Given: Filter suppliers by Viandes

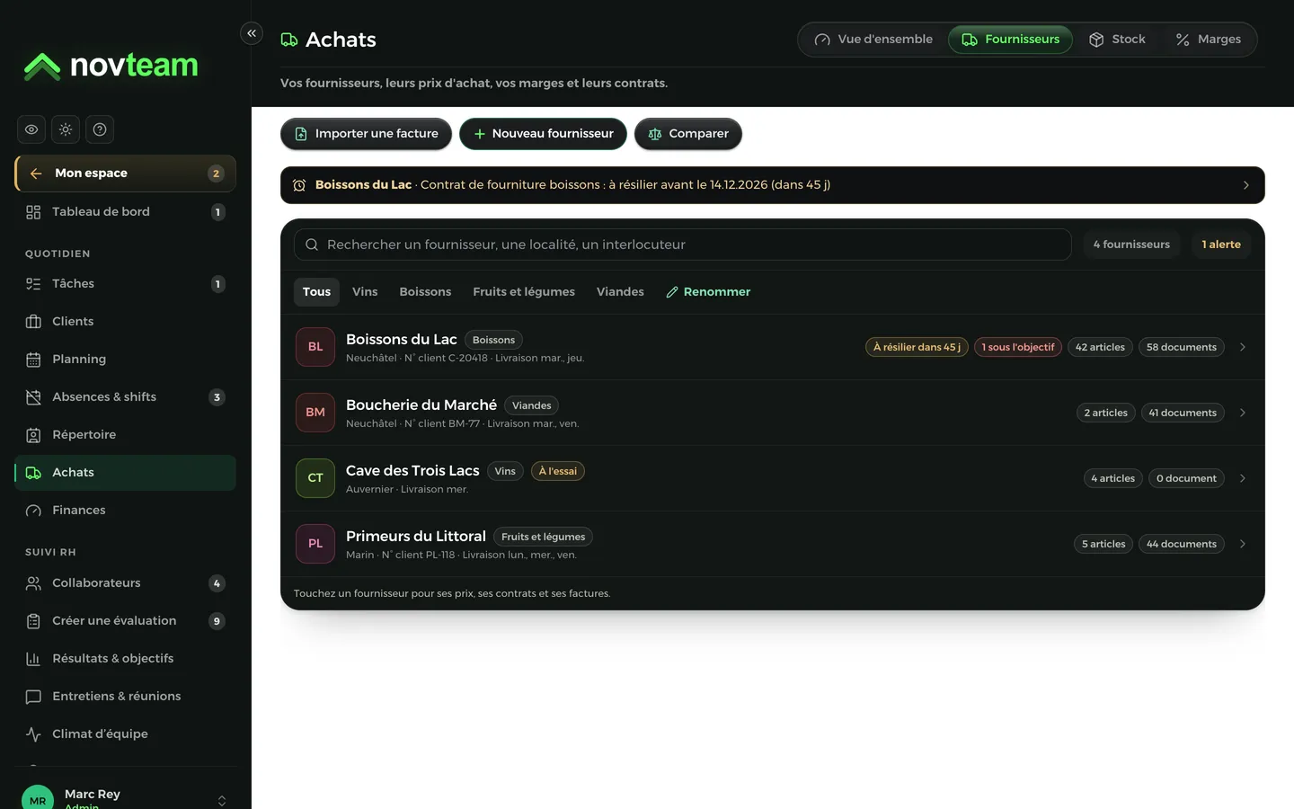Looking at the screenshot, I should (x=620, y=292).
